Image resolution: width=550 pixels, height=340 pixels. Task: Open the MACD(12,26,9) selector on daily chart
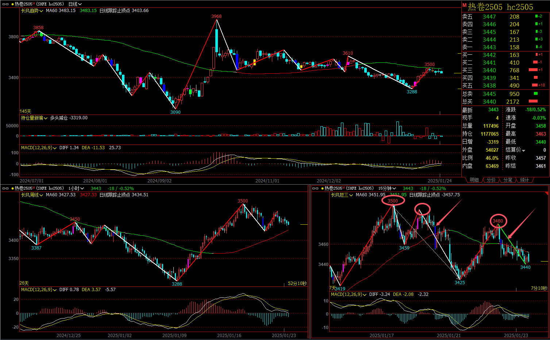(39, 148)
